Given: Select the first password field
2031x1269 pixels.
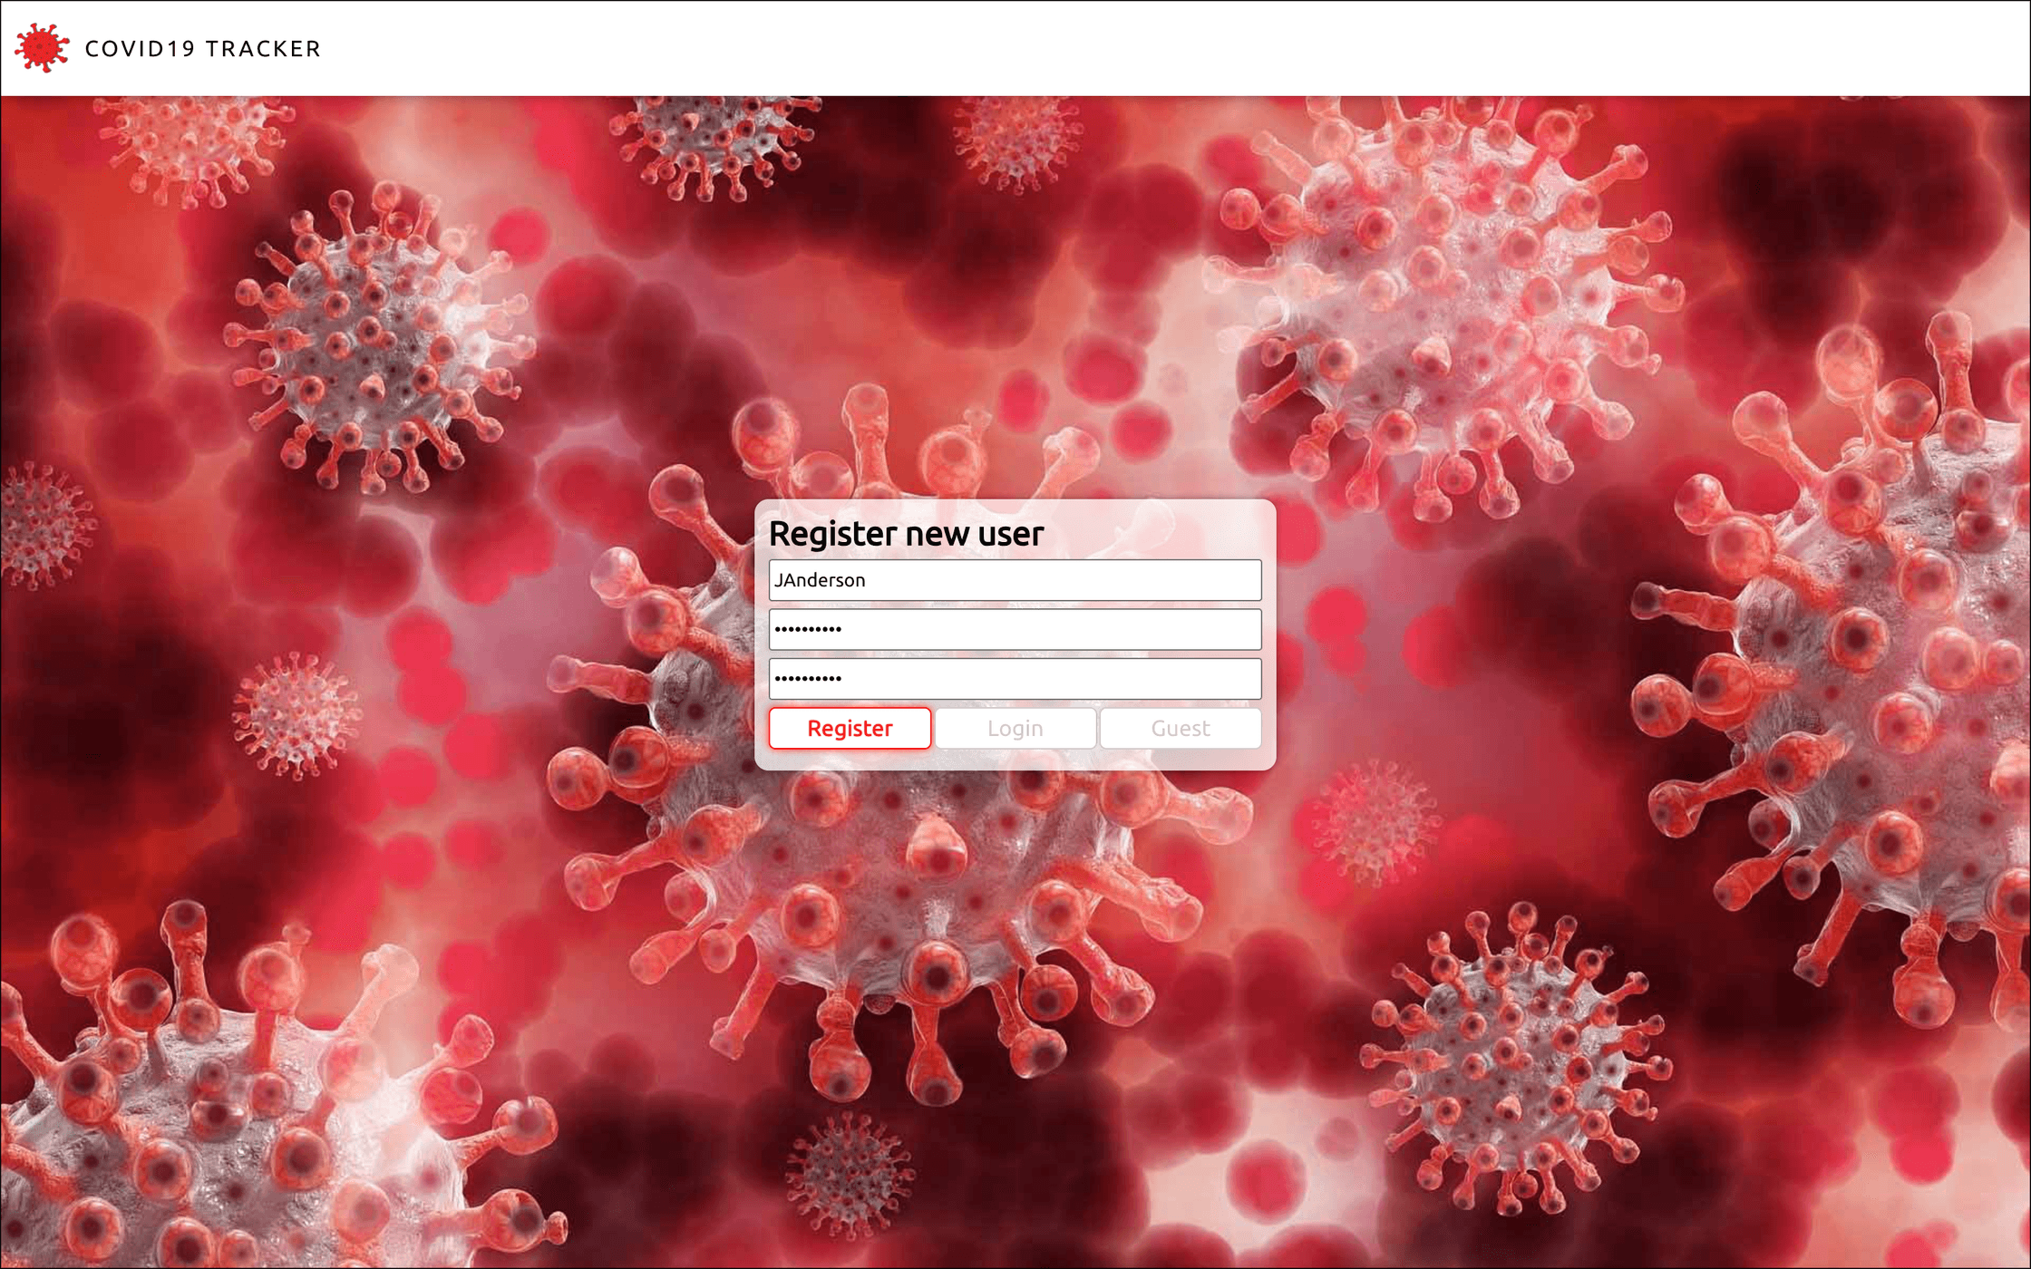Looking at the screenshot, I should pos(1015,629).
